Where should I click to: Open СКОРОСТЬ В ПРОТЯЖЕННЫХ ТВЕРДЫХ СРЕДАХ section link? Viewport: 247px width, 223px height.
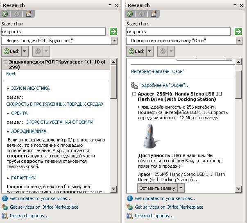click(x=55, y=104)
